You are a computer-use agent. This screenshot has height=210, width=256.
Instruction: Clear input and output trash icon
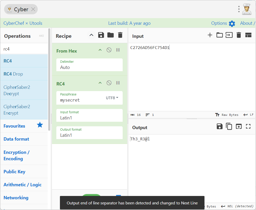pos(239,35)
